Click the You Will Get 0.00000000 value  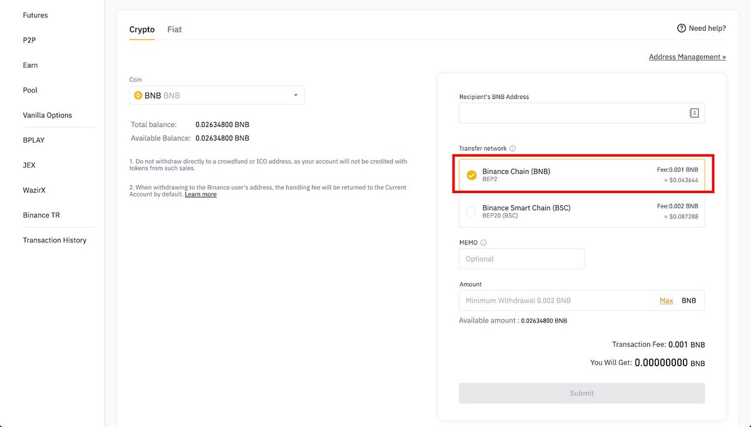click(x=662, y=363)
